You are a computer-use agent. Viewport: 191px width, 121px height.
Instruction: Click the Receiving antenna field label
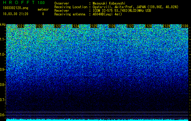point(70,14)
